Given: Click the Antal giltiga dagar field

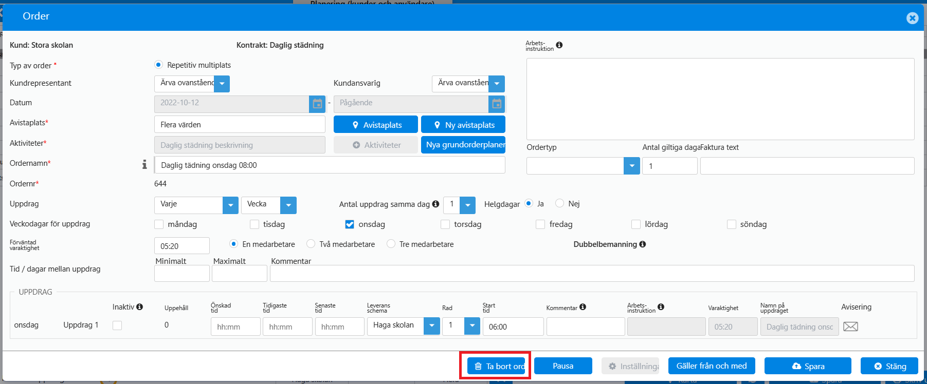Looking at the screenshot, I should tap(669, 166).
